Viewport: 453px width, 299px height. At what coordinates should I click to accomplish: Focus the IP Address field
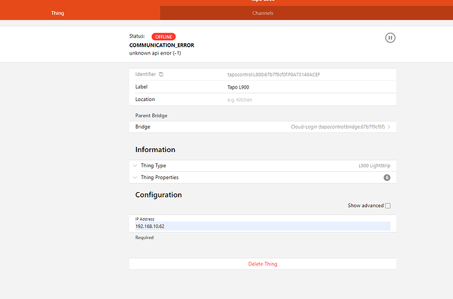pyautogui.click(x=263, y=226)
